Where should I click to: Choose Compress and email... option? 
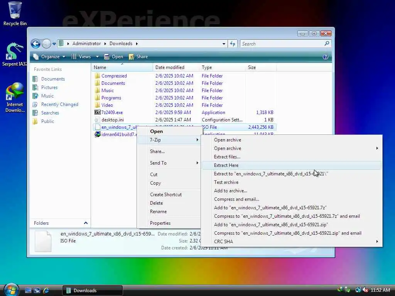point(292,199)
